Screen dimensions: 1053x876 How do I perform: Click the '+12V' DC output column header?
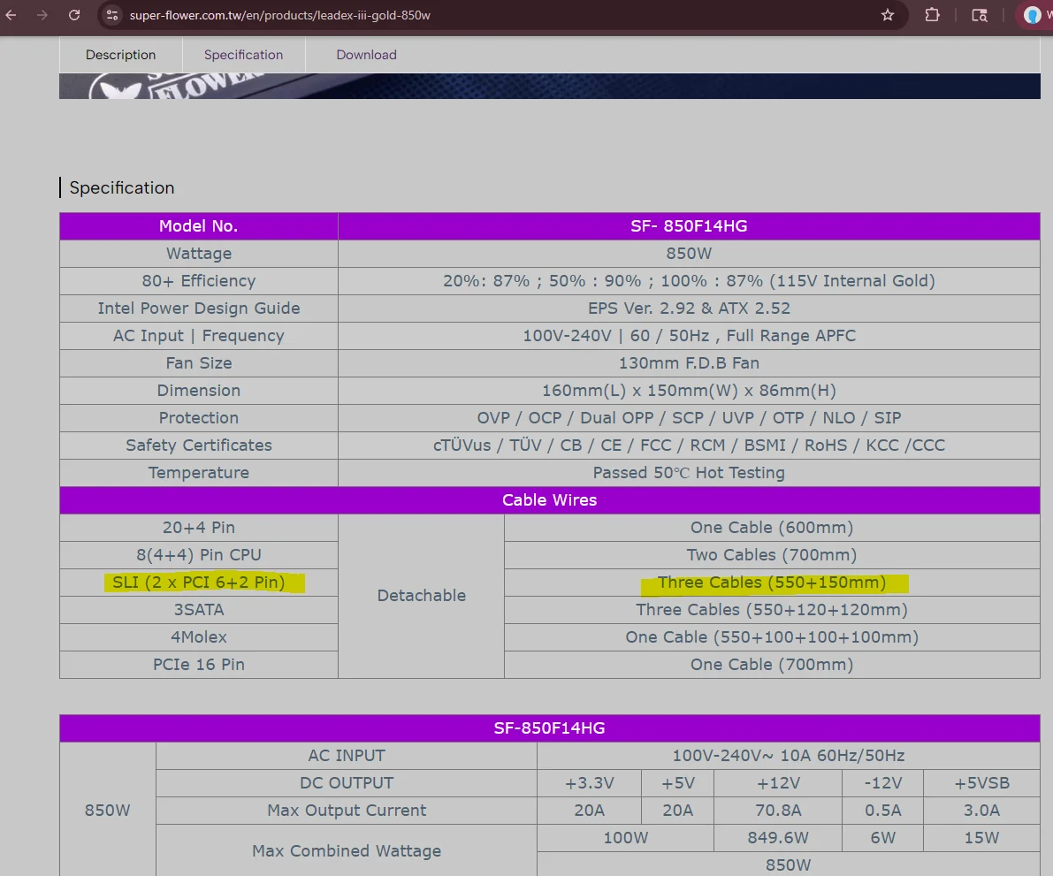point(778,783)
